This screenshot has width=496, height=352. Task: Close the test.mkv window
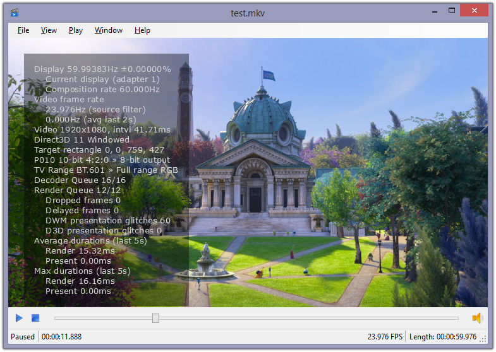coord(474,11)
